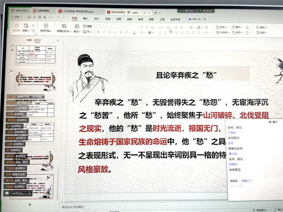This screenshot has height=212, width=283.
Task: Collapse the slide panel with chevron
Action: coord(58,41)
